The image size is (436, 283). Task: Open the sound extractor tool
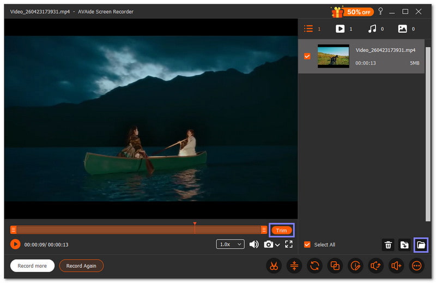tap(376, 266)
